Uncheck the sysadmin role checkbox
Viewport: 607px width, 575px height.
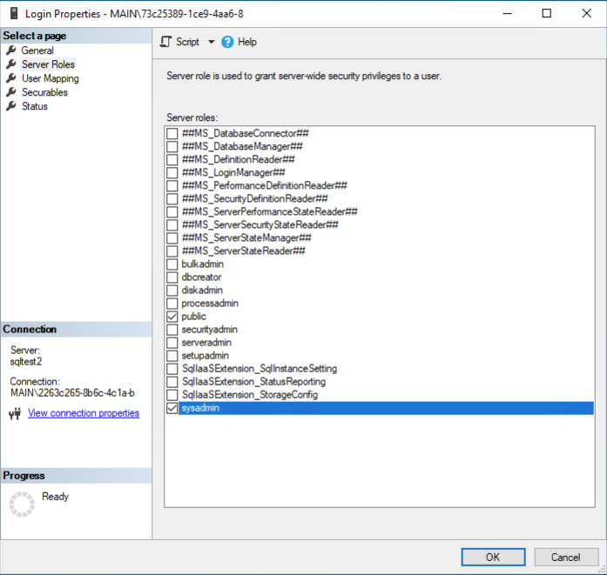point(172,408)
